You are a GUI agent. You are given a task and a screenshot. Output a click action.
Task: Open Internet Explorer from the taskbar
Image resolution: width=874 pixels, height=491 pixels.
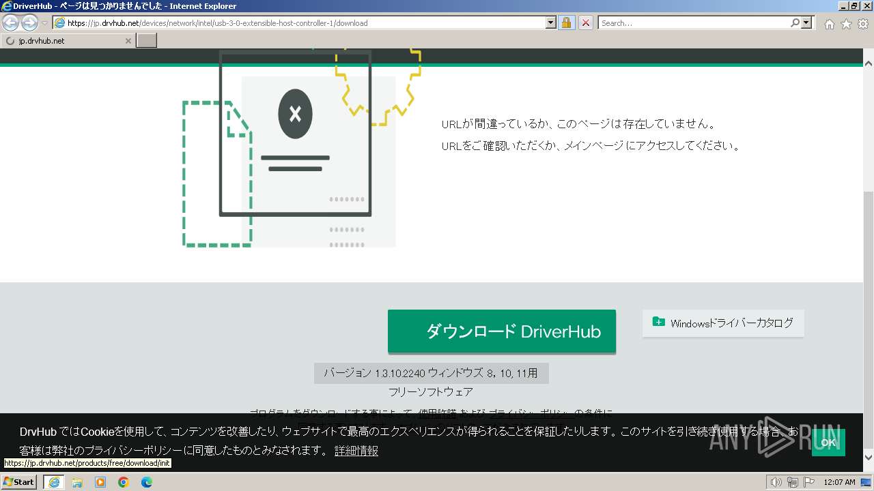[x=54, y=482]
